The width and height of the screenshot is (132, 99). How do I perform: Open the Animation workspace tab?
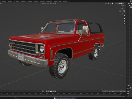tap(36, 1)
